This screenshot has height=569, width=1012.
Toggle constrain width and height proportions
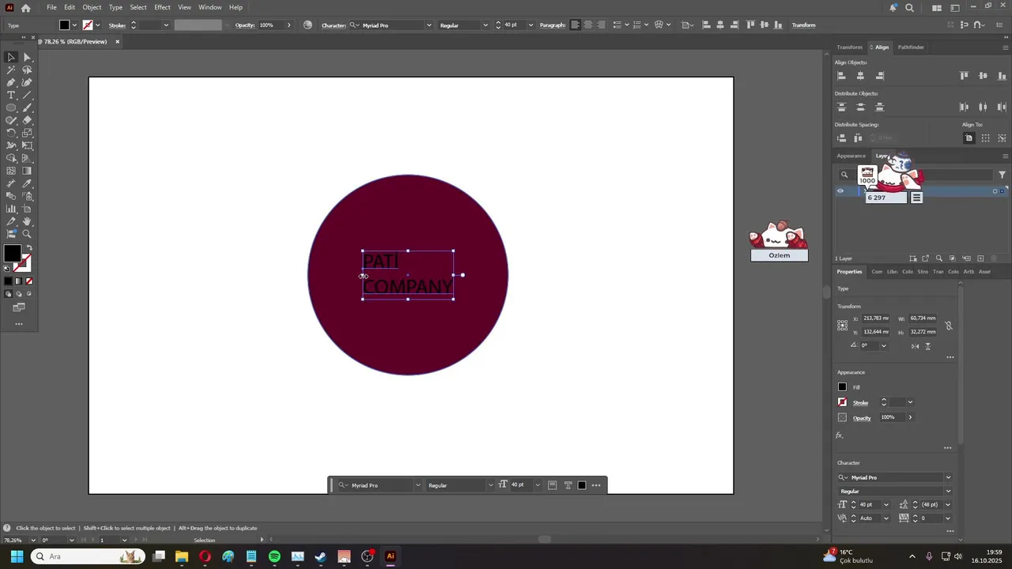(949, 326)
